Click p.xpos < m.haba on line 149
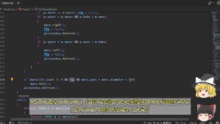This screenshot has width=220, height=124. point(92,42)
